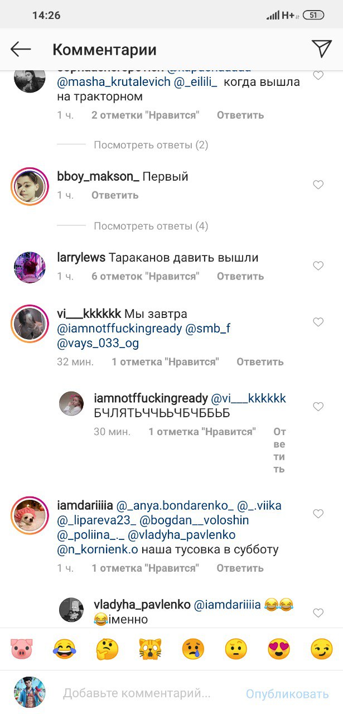Insert the smirking face emoji
Viewport: 343px width, 714px height.
[322, 649]
